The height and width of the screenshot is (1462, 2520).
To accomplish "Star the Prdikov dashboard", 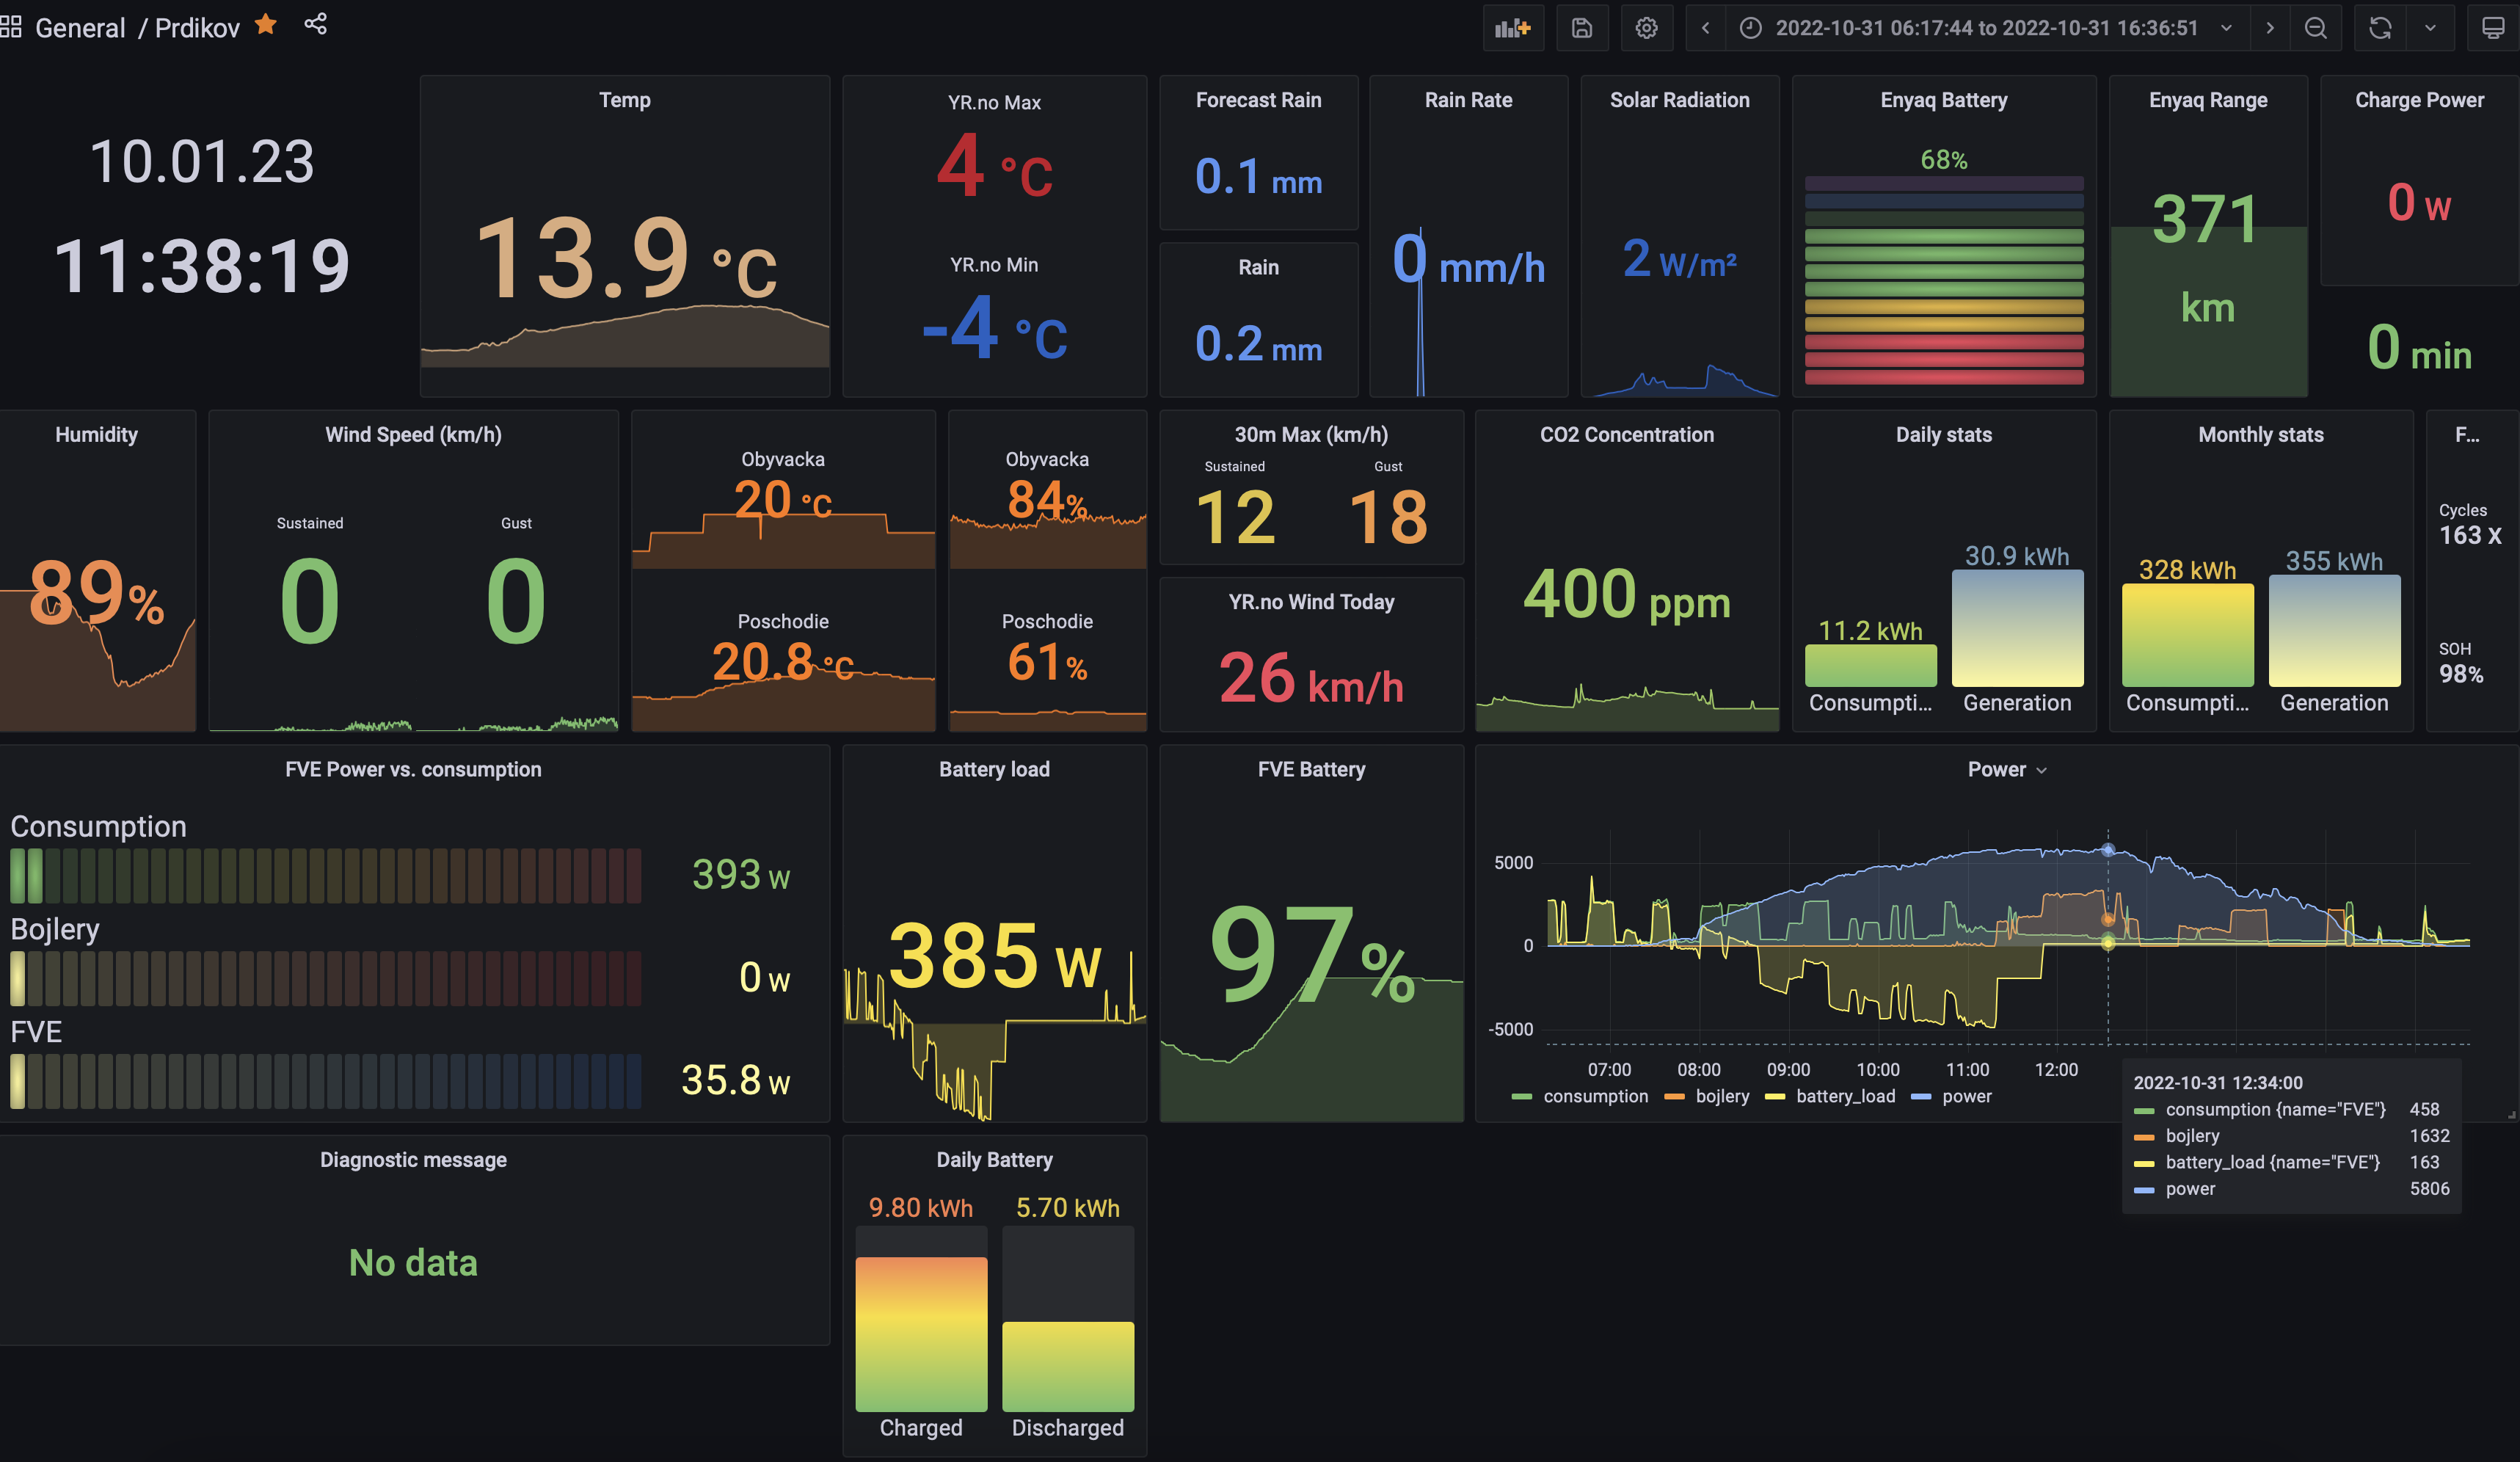I will click(265, 25).
